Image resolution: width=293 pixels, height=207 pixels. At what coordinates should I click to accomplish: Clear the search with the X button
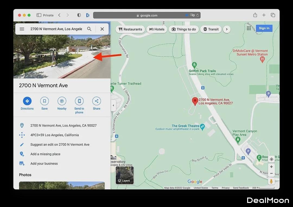point(102,29)
